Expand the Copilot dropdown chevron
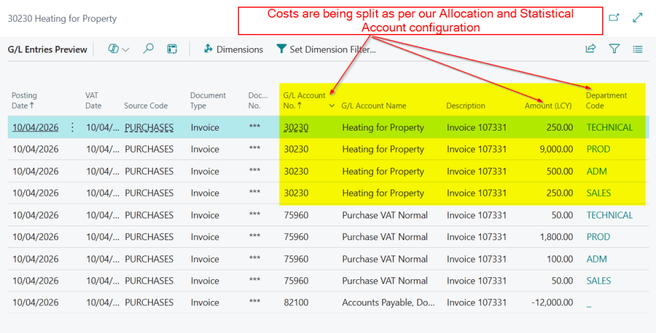 click(x=126, y=49)
